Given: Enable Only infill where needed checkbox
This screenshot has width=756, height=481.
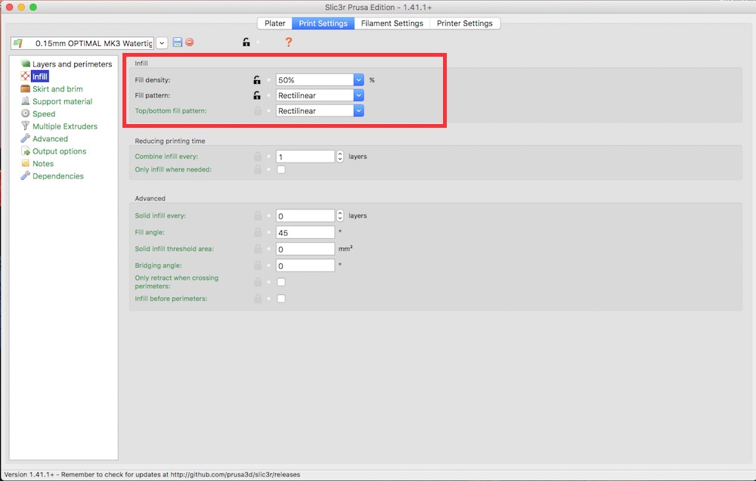Looking at the screenshot, I should coord(281,169).
